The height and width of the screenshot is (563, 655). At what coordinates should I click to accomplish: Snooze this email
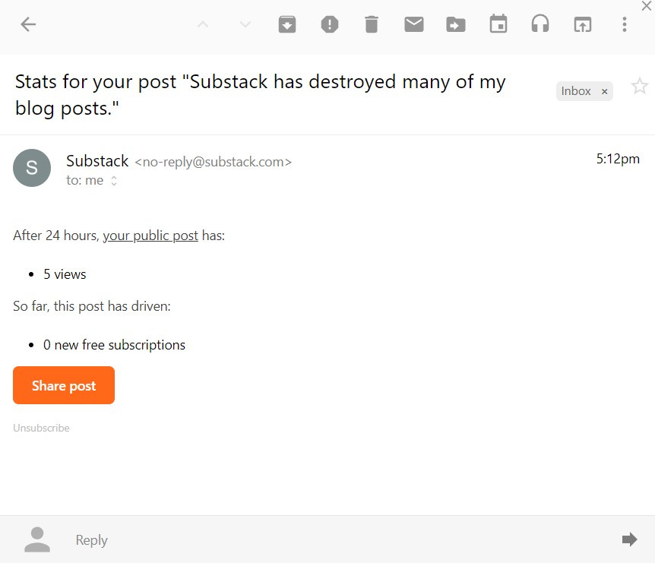pyautogui.click(x=498, y=24)
